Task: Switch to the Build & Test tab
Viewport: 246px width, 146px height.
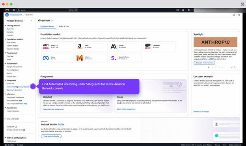Action: pyautogui.click(x=64, y=26)
